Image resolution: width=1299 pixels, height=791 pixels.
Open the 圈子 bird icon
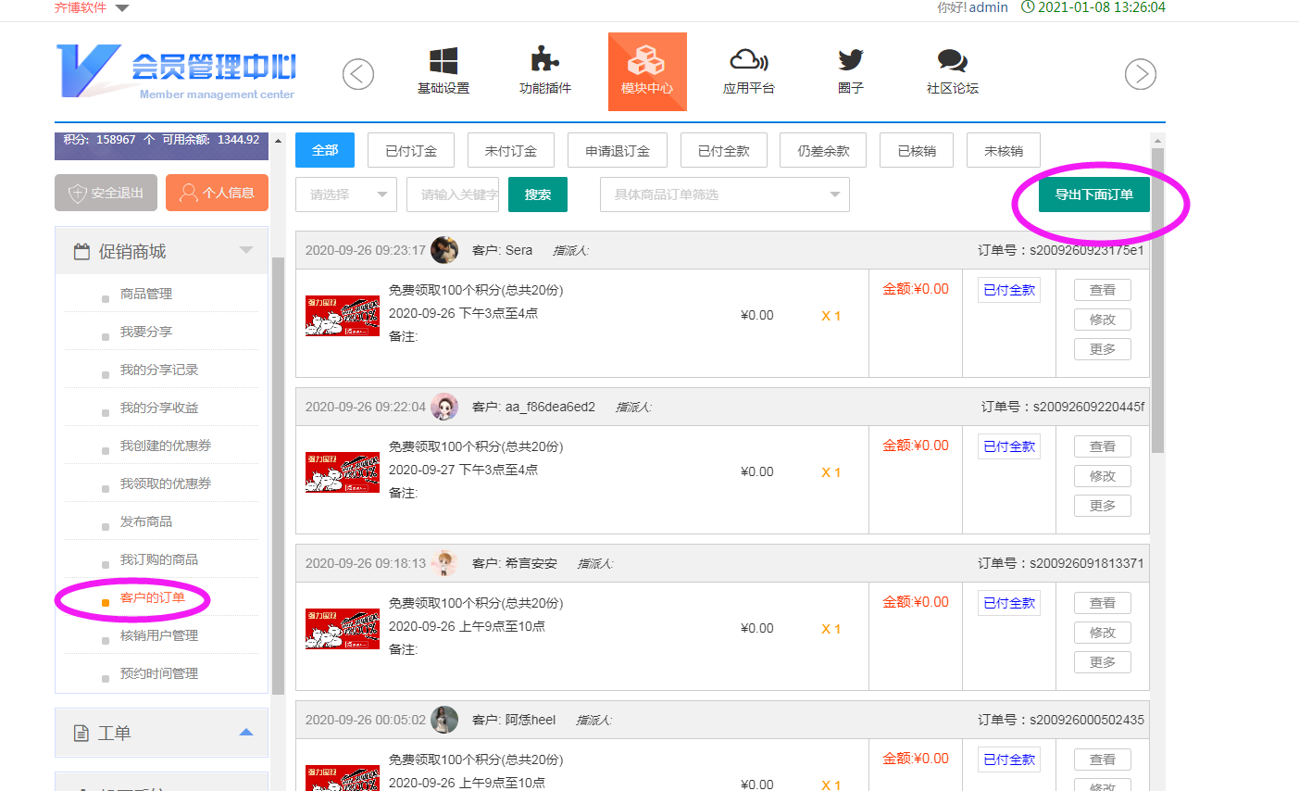coord(850,61)
